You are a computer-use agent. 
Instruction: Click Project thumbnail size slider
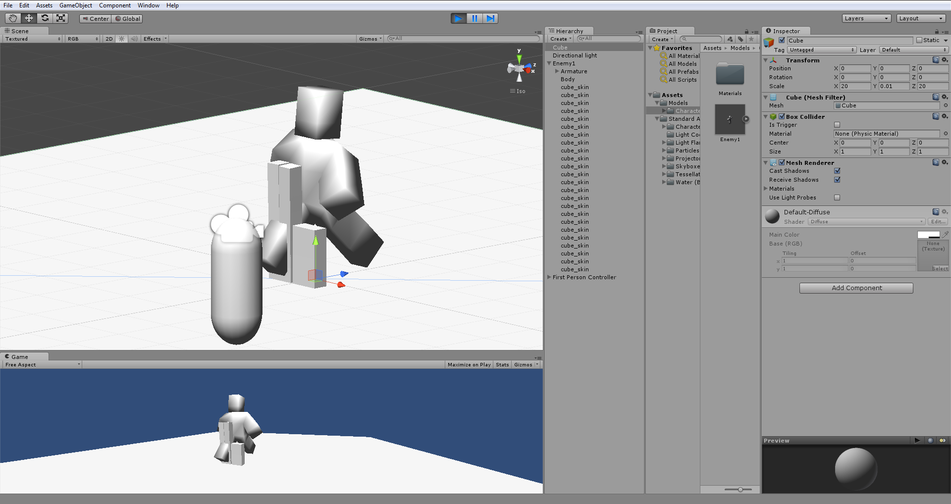click(x=740, y=489)
